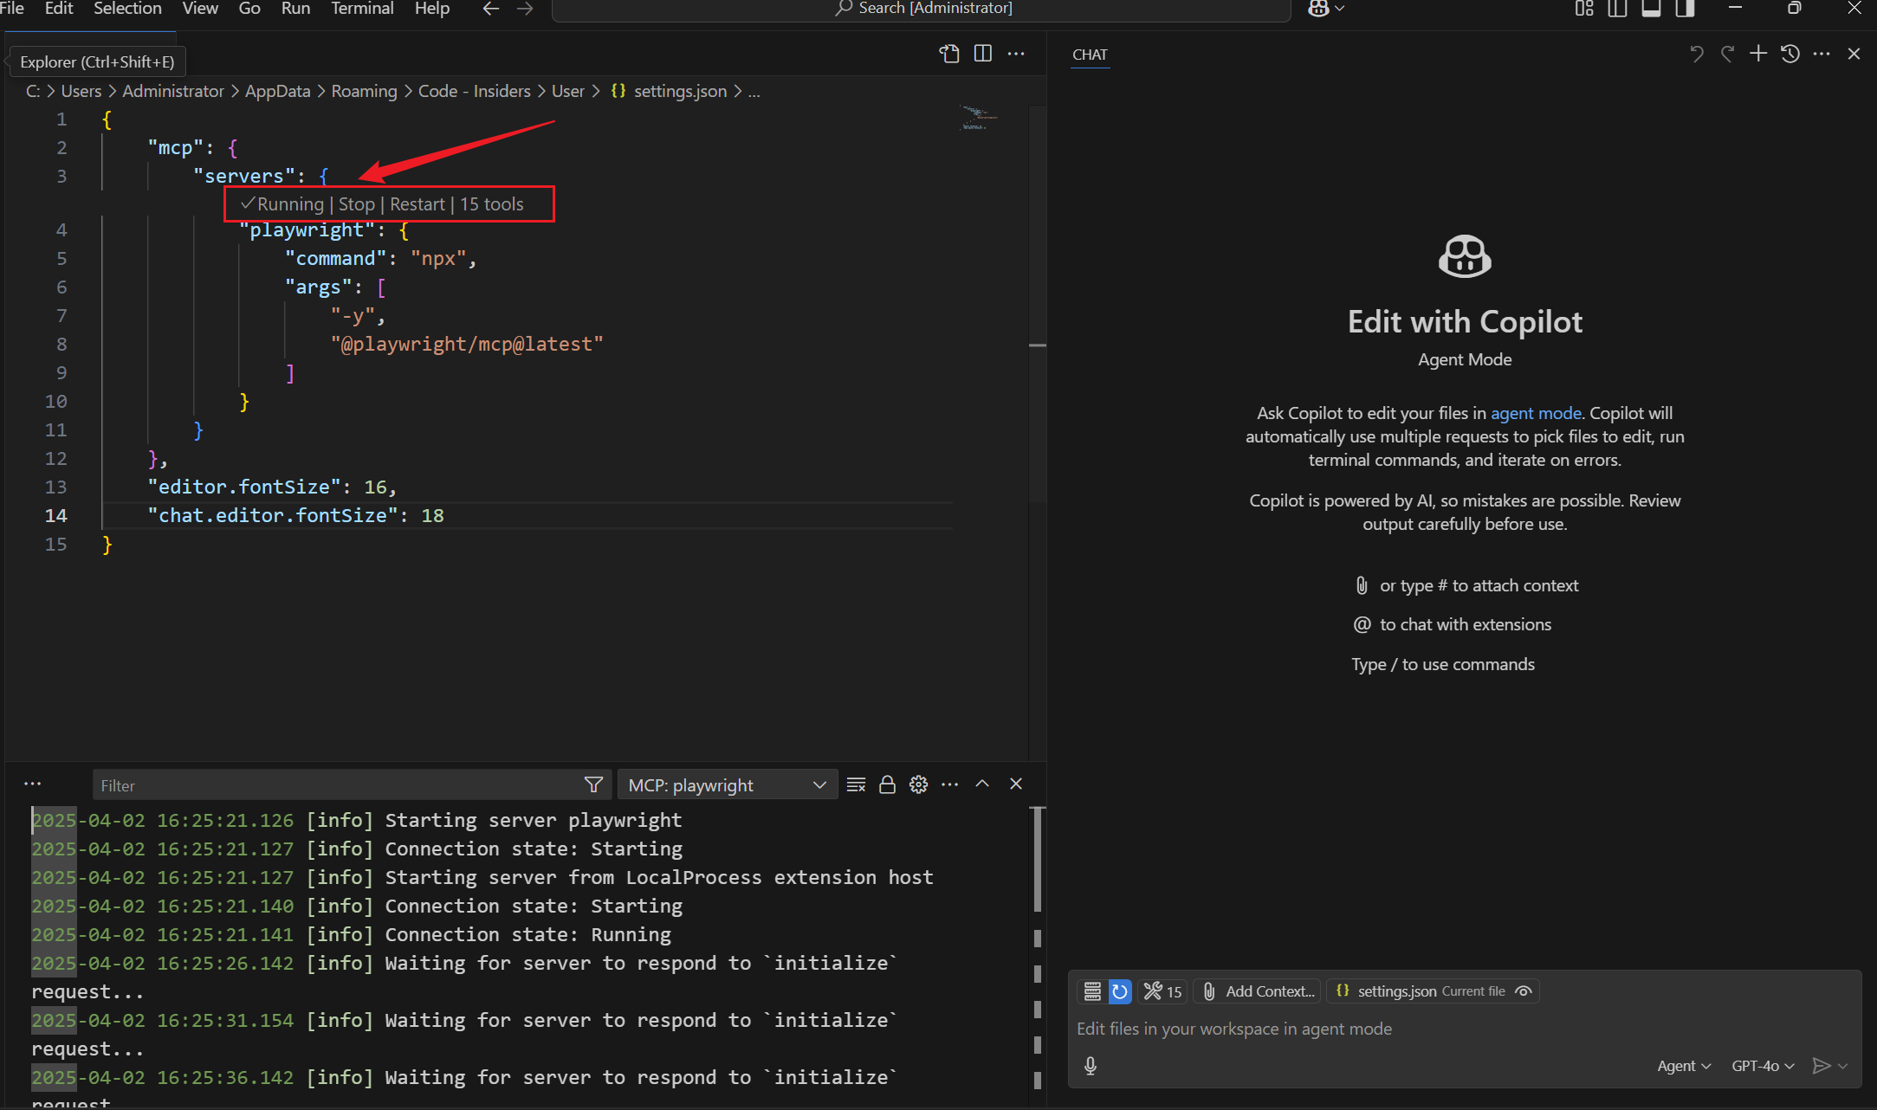Click the Open Settings UI icon in editor toolbar
Image resolution: width=1877 pixels, height=1110 pixels.
(949, 54)
